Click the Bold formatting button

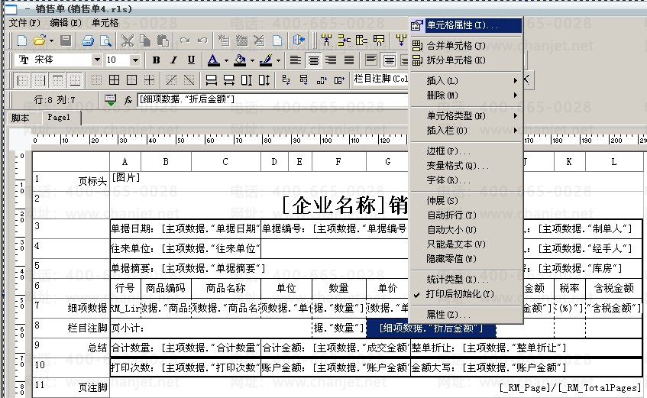pos(157,60)
